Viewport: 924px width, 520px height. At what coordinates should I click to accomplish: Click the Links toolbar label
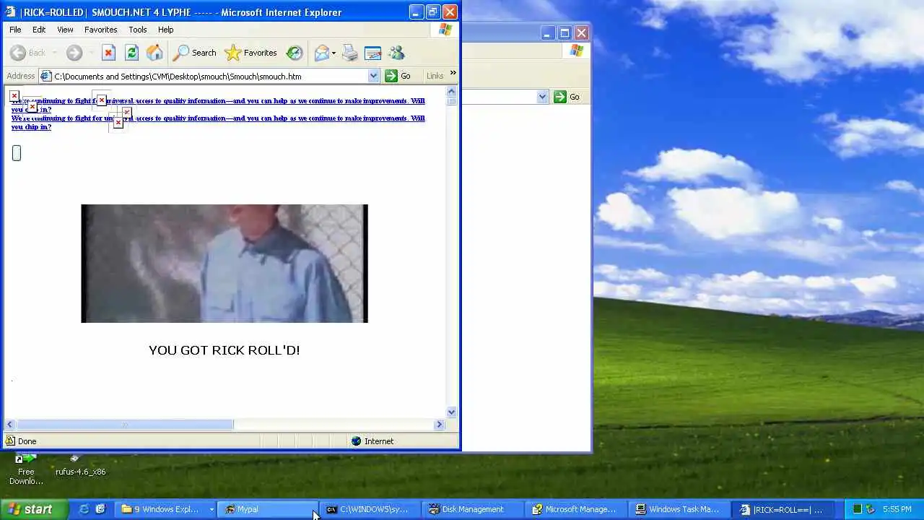[x=435, y=76]
